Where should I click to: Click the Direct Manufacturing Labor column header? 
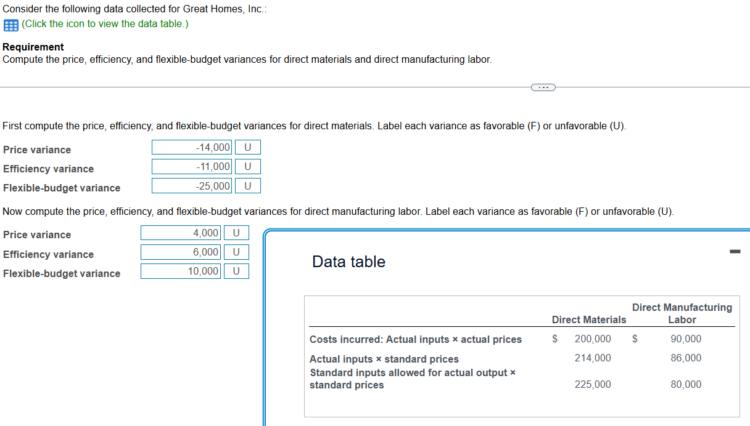tap(682, 313)
